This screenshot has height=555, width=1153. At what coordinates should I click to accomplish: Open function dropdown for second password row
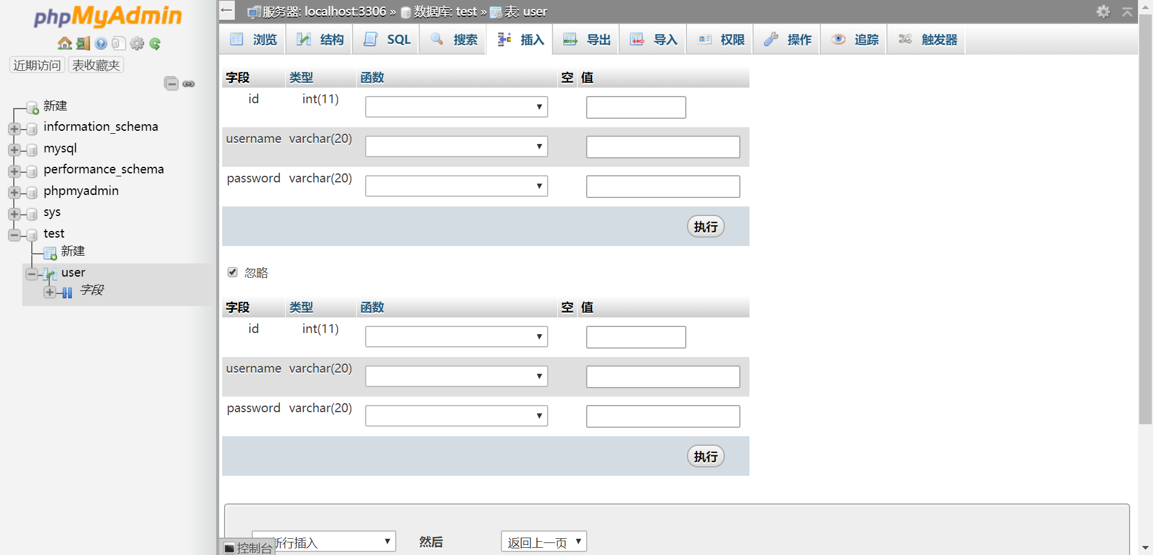click(x=456, y=416)
